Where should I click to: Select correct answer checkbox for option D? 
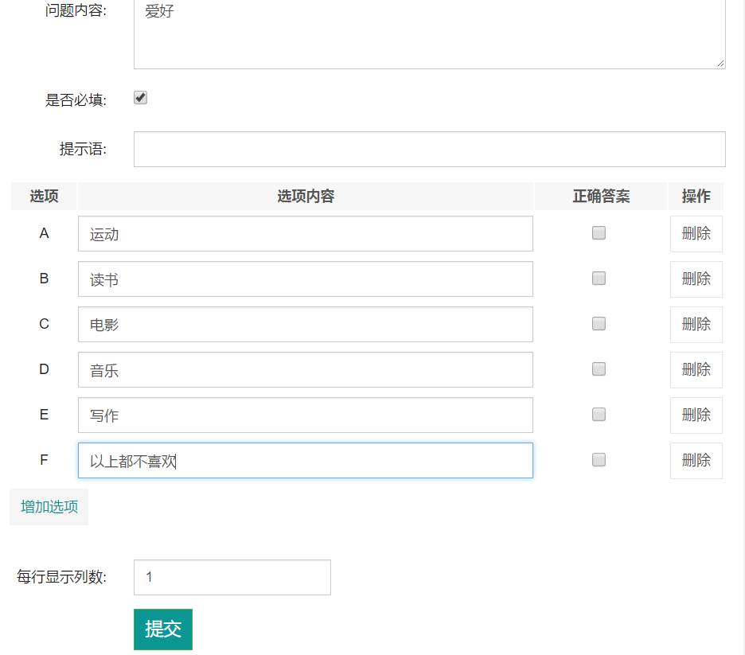click(599, 369)
